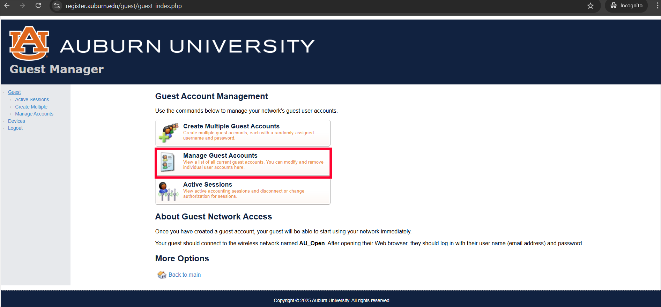Click the Manage Guest Accounts list icon

tap(168, 162)
